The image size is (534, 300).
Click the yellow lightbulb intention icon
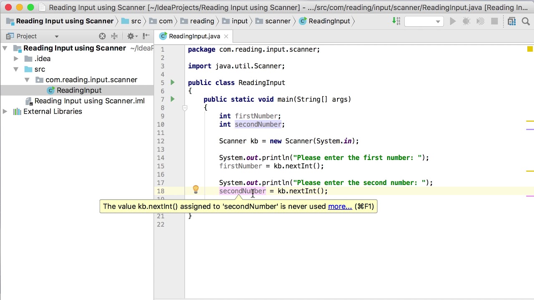pyautogui.click(x=196, y=190)
